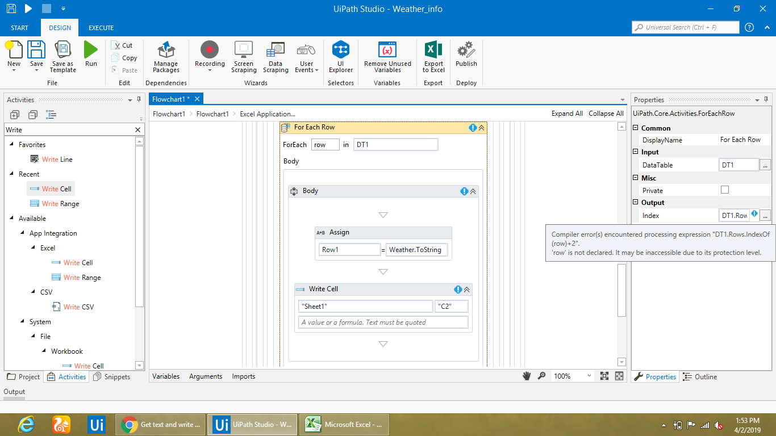Export workflow to Excel

[x=433, y=57]
